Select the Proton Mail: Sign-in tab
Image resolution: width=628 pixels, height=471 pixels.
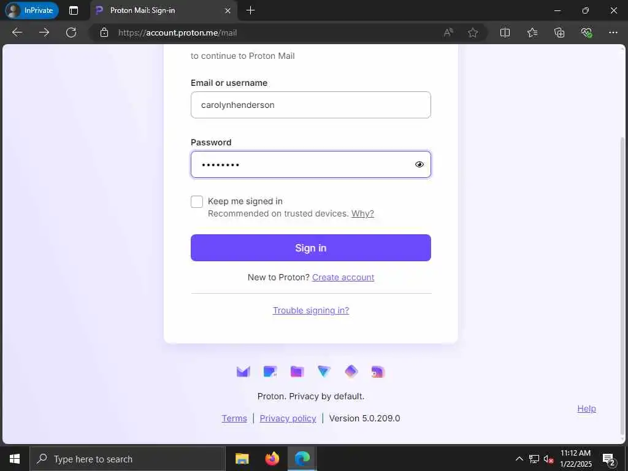coord(163,11)
